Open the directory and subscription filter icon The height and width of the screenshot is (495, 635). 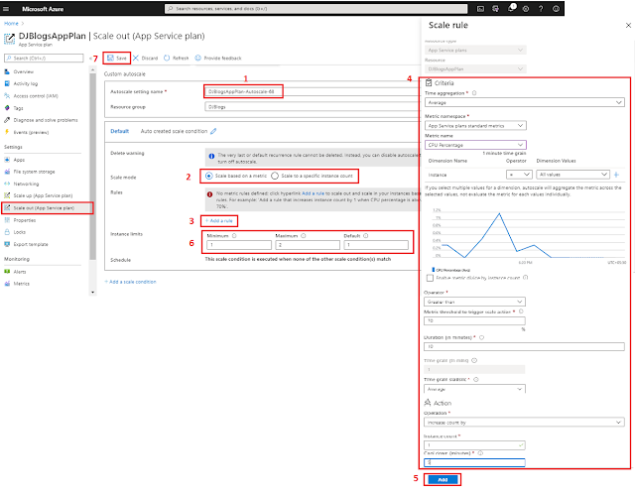495,9
